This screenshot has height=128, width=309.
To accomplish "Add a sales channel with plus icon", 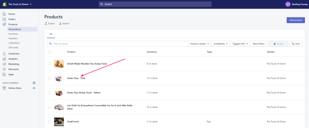I will [34, 83].
